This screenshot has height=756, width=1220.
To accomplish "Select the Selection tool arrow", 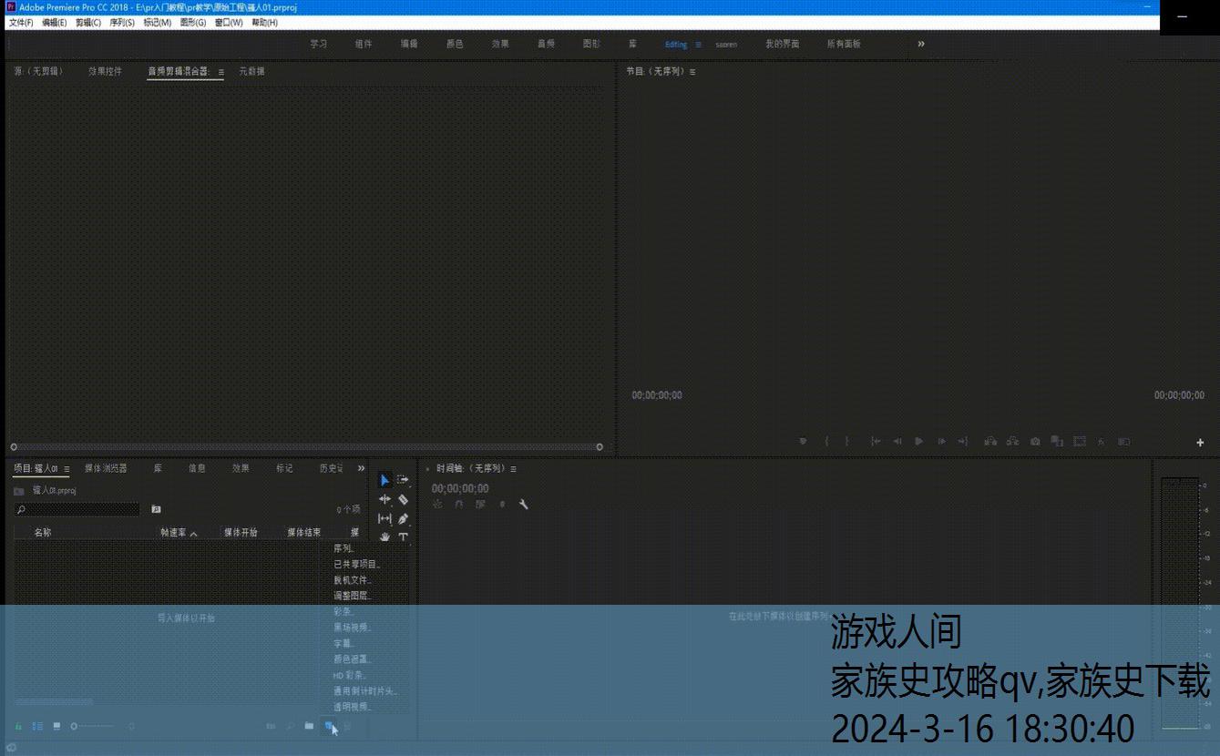I will (x=384, y=480).
